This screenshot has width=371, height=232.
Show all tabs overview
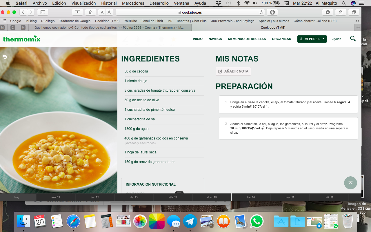[x=354, y=12]
